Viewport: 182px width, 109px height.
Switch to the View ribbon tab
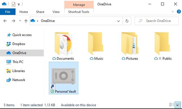click(x=56, y=12)
